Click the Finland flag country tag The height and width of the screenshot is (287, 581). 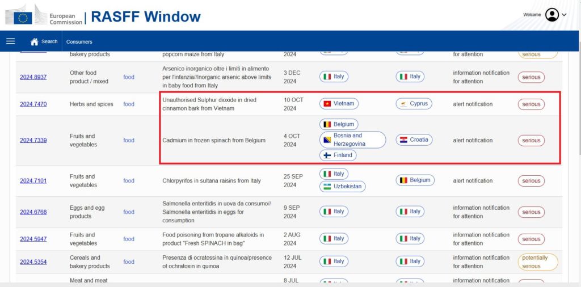click(x=338, y=155)
